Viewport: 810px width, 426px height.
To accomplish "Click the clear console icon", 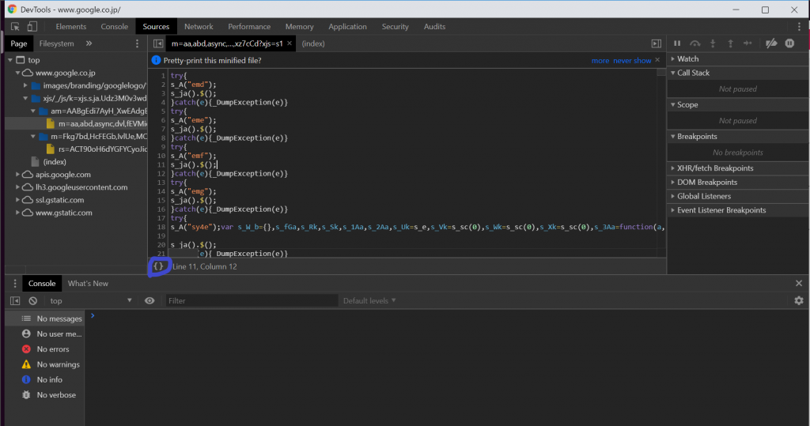I will tap(33, 300).
